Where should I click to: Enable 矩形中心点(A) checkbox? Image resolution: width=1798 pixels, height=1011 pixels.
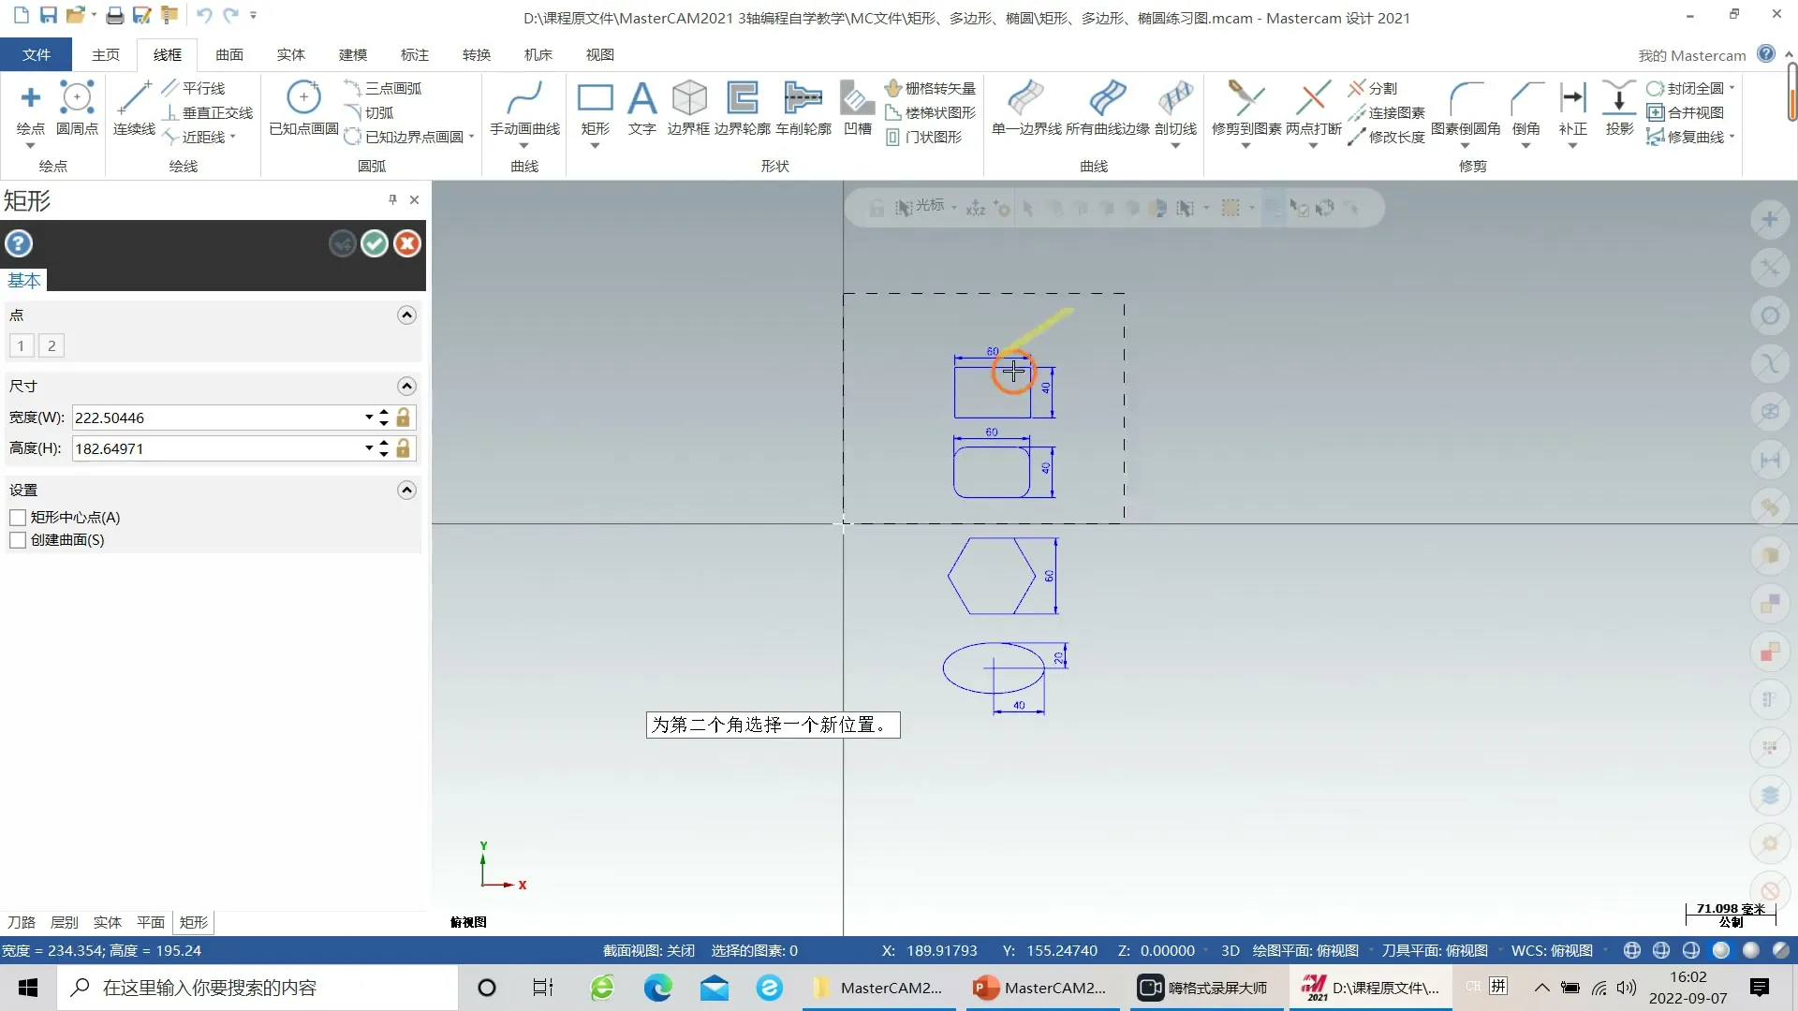[18, 518]
